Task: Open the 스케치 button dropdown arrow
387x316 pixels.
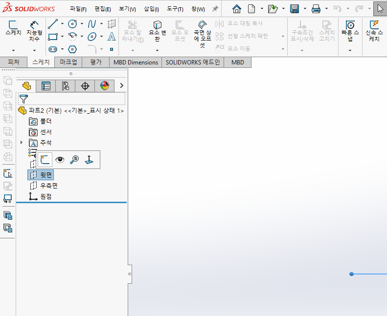Action: coord(13,50)
